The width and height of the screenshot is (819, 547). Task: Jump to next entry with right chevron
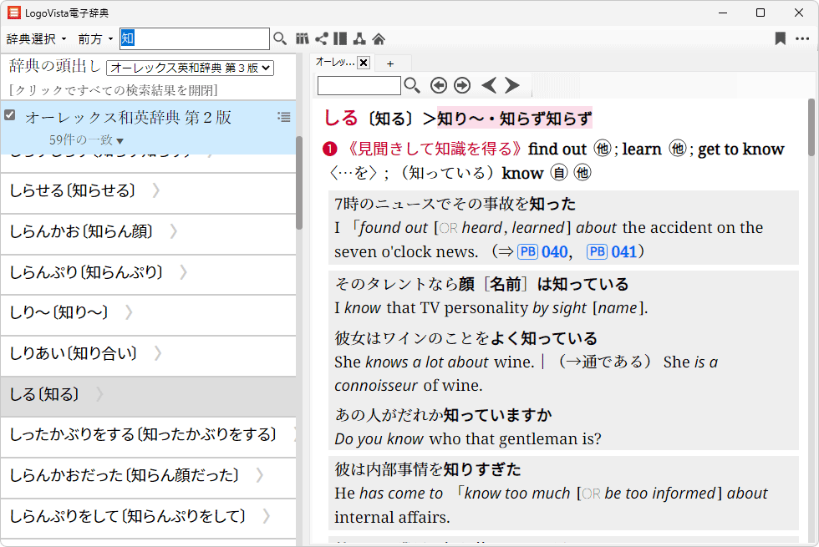512,85
